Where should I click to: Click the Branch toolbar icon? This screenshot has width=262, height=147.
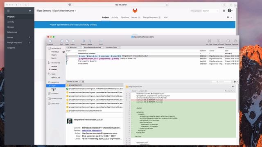(84, 41)
